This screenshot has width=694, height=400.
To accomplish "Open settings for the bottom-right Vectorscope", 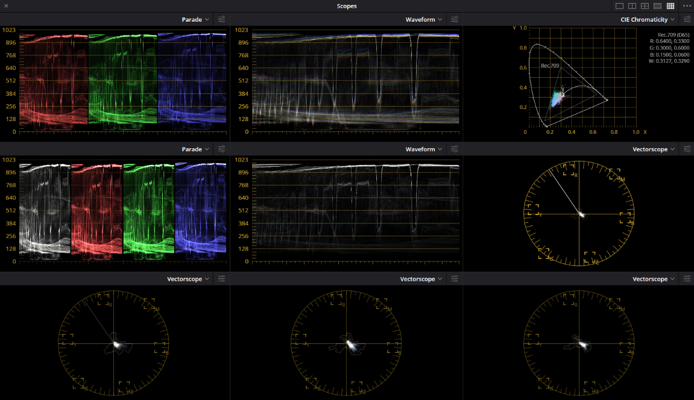I will tap(686, 278).
